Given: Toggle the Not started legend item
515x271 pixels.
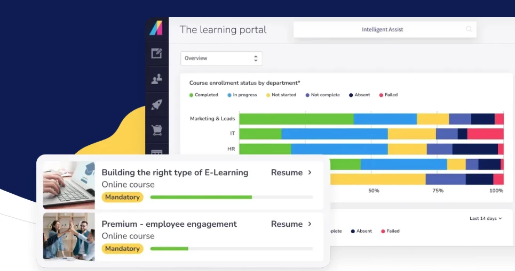Looking at the screenshot, I should (281, 95).
